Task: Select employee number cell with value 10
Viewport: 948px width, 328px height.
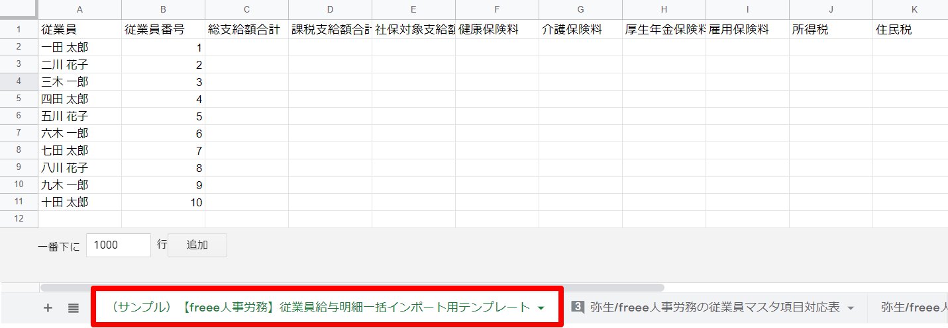Action: [163, 202]
